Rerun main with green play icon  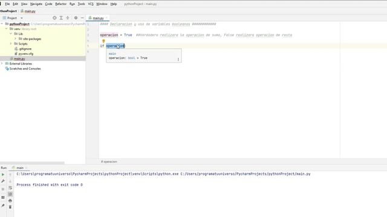click(3, 174)
